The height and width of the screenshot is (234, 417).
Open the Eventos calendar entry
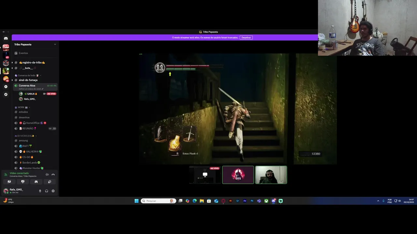[x=35, y=53]
